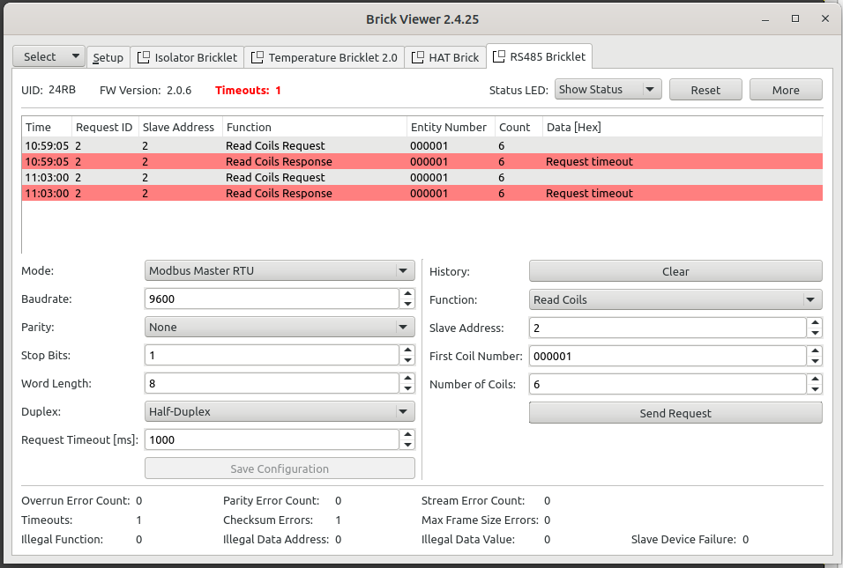Image resolution: width=843 pixels, height=568 pixels.
Task: Clear the request history
Action: [675, 271]
